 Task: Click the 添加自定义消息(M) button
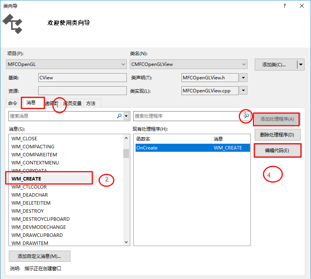click(x=39, y=256)
